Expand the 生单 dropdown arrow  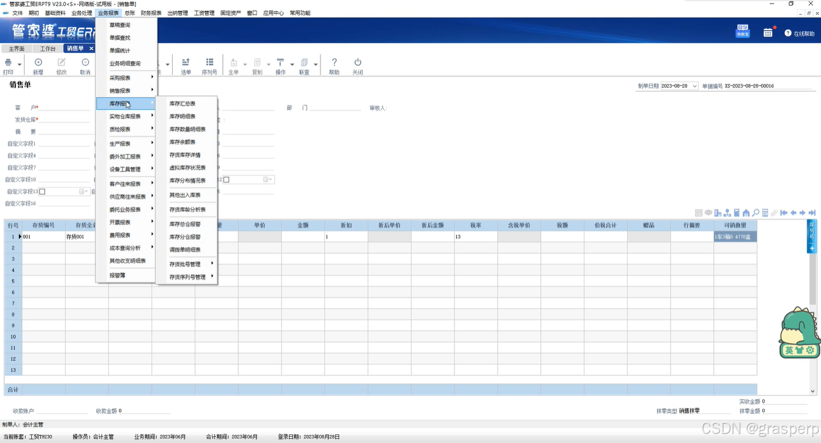(245, 65)
